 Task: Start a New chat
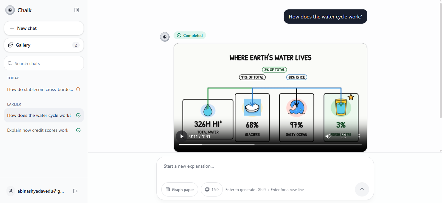[x=44, y=28]
